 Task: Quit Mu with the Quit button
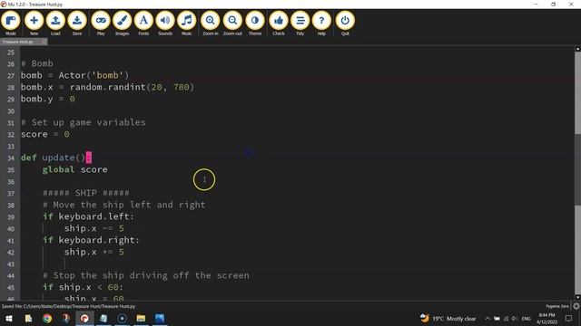pyautogui.click(x=345, y=24)
